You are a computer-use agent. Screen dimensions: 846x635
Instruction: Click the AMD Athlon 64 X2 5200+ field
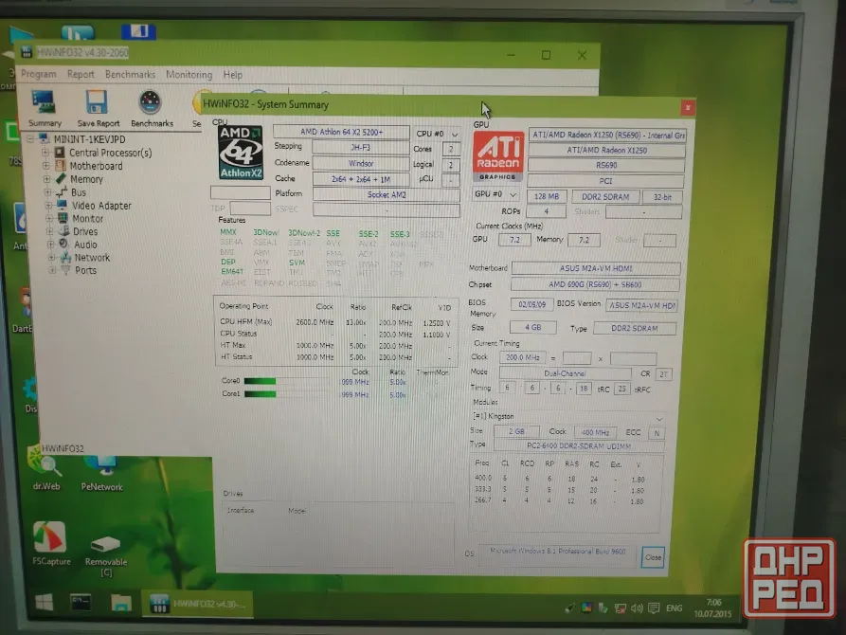pyautogui.click(x=341, y=132)
